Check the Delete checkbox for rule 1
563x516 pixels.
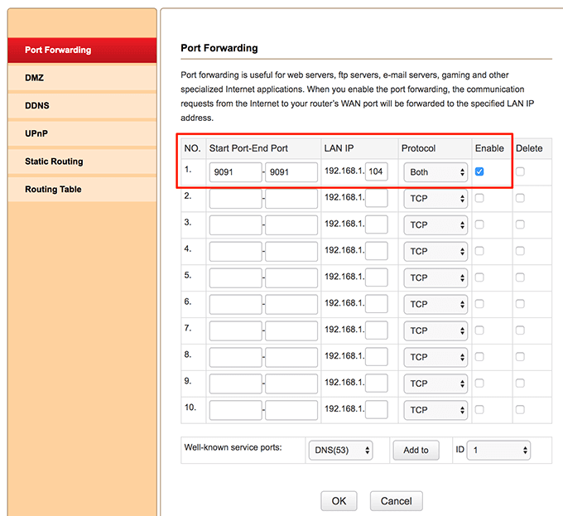(520, 171)
